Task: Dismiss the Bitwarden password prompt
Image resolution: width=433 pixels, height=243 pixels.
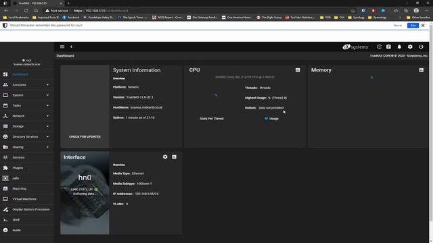Action: click(x=423, y=26)
